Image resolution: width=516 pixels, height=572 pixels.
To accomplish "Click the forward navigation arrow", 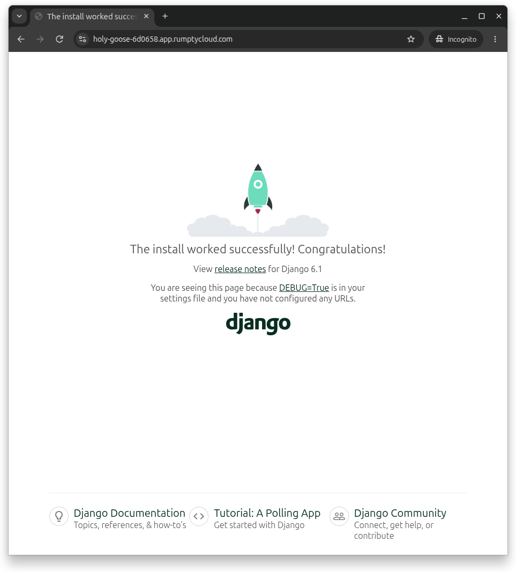I will 40,39.
